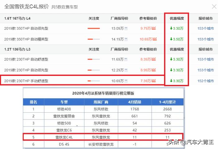Click lowest price 9.79万
This screenshot has height=149, width=218.
145,29
